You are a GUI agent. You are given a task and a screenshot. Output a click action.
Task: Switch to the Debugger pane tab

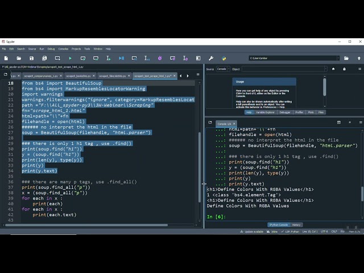click(x=285, y=113)
